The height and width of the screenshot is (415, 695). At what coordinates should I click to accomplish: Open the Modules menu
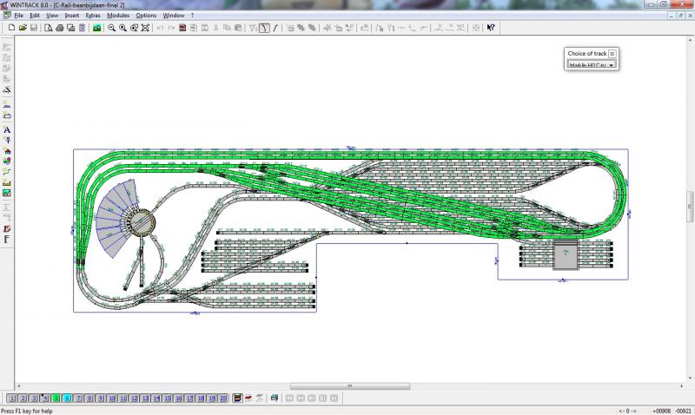coord(118,16)
